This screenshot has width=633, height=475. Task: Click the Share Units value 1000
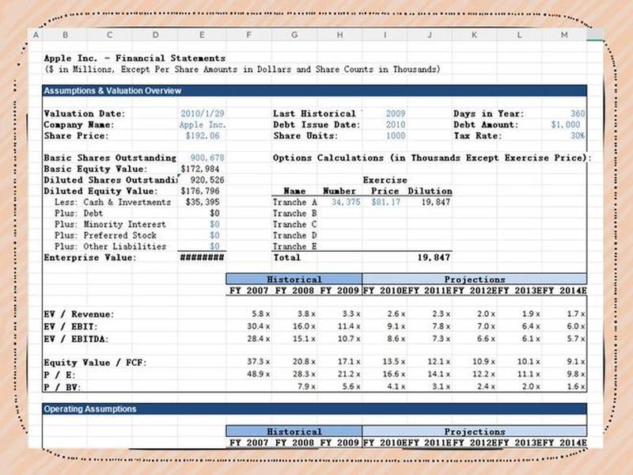pyautogui.click(x=395, y=136)
